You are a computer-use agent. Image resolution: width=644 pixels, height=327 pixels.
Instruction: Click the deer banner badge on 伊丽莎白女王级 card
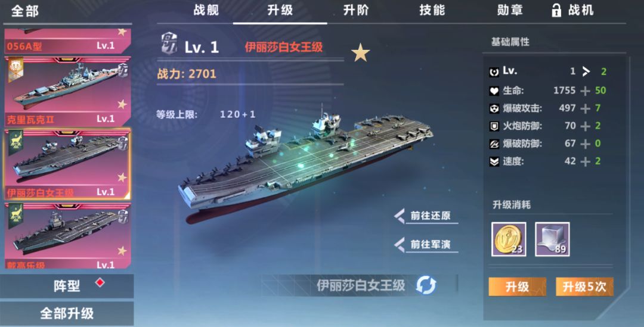[x=15, y=143]
